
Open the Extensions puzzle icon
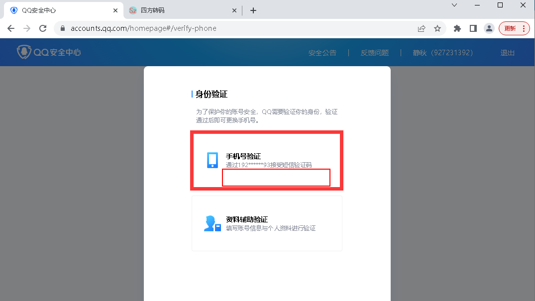tap(457, 28)
